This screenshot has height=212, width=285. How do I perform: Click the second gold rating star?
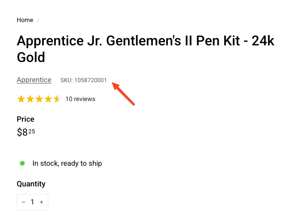pos(30,99)
